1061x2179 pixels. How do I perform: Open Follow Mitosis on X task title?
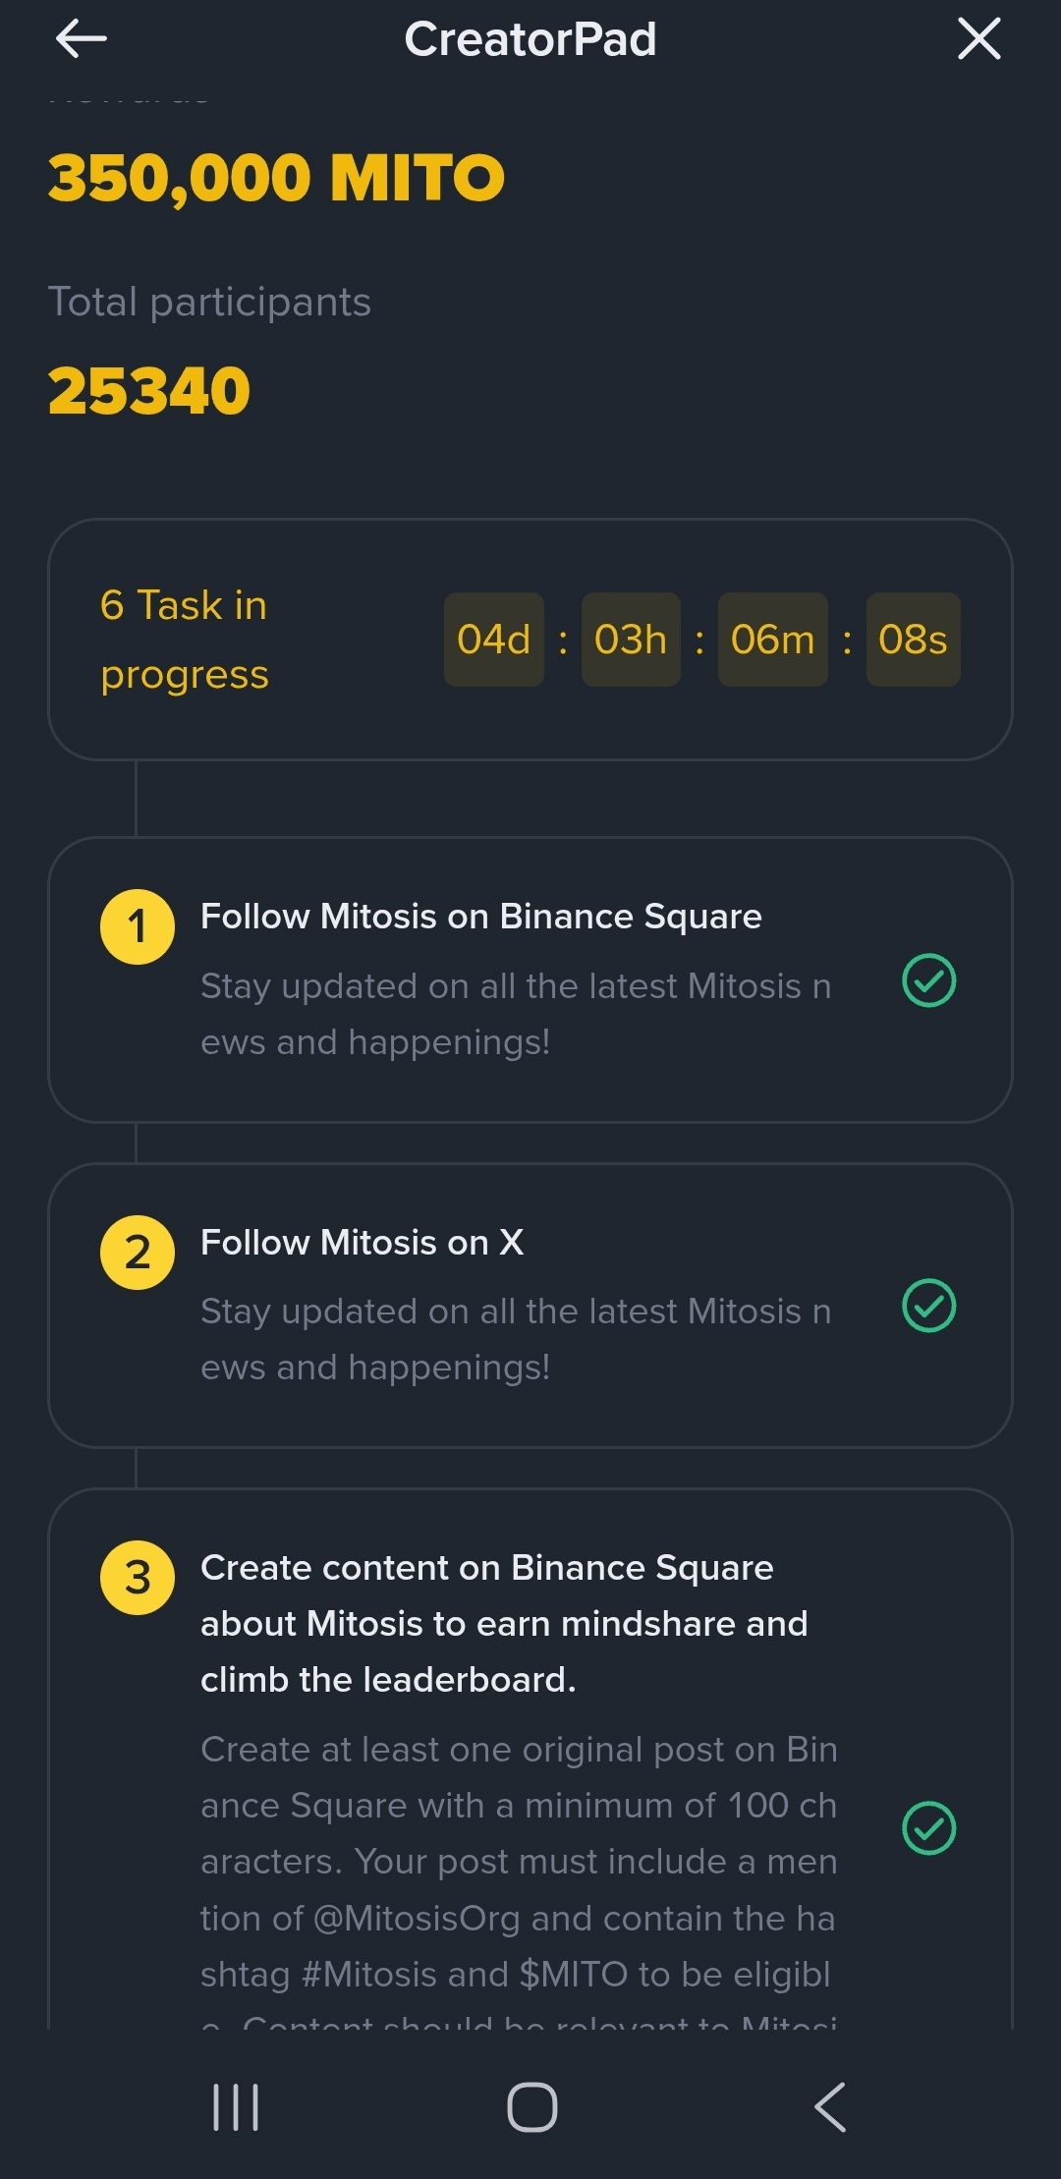(362, 1243)
